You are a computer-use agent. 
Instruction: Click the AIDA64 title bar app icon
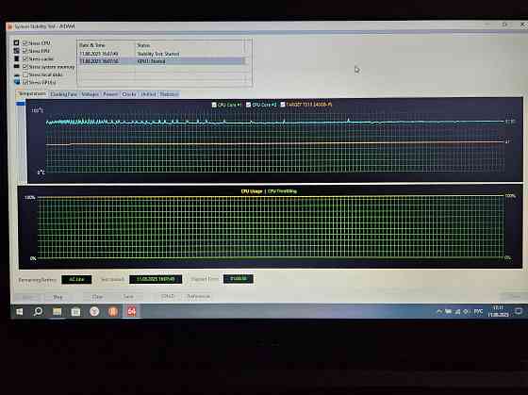(9, 26)
